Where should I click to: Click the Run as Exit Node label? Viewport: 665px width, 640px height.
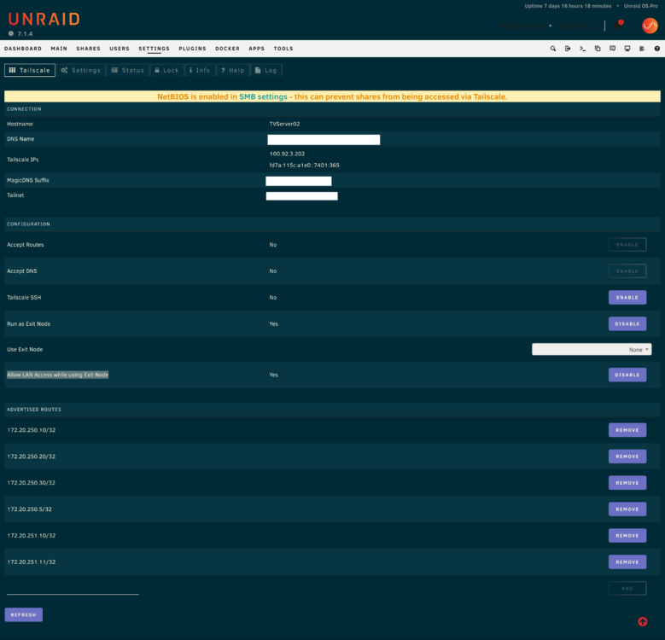[28, 323]
